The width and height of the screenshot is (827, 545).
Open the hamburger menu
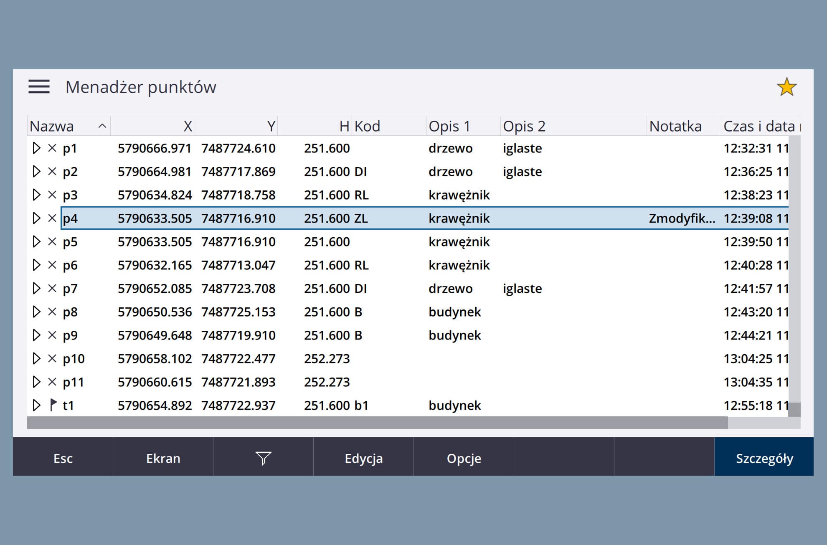39,87
